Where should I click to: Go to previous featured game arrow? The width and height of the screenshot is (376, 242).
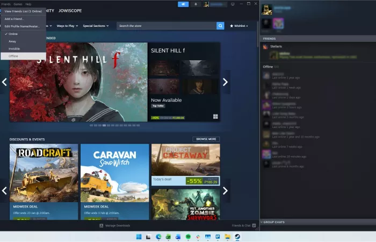(4, 82)
